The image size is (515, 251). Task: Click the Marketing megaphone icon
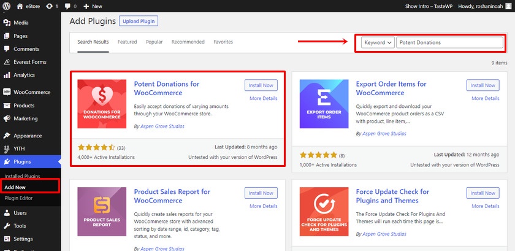(7, 118)
